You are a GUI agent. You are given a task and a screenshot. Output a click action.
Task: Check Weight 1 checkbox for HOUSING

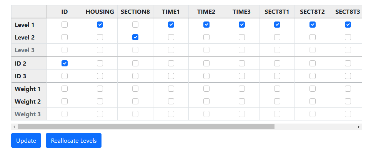click(100, 89)
